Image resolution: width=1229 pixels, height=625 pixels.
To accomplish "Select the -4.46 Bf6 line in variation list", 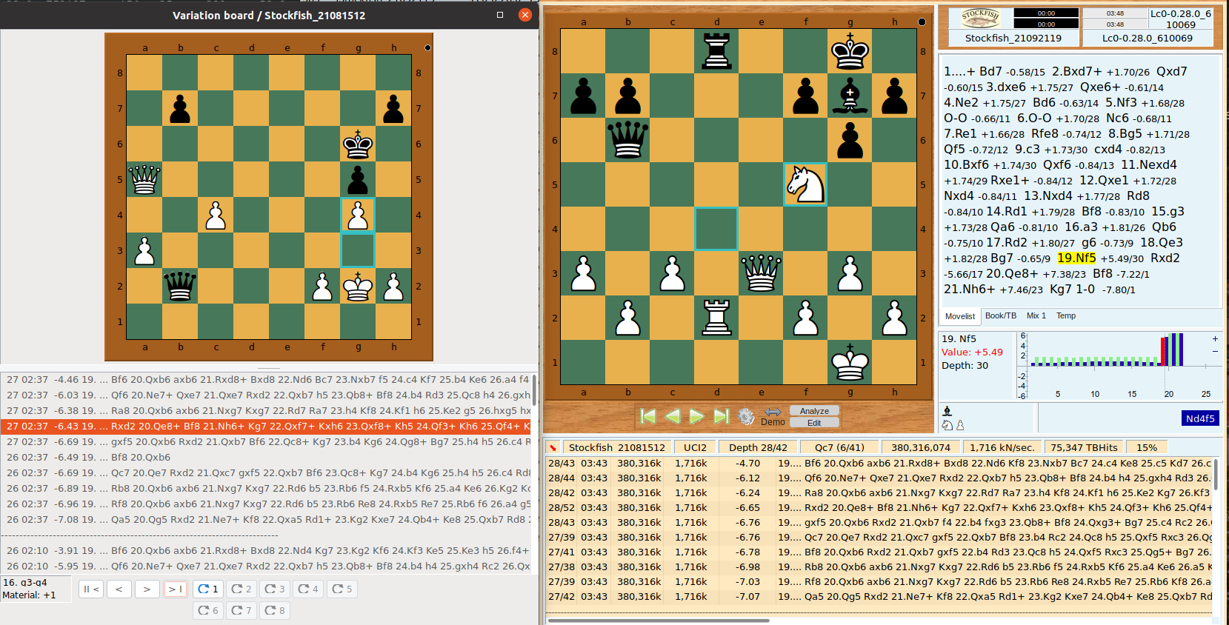I will (x=267, y=379).
